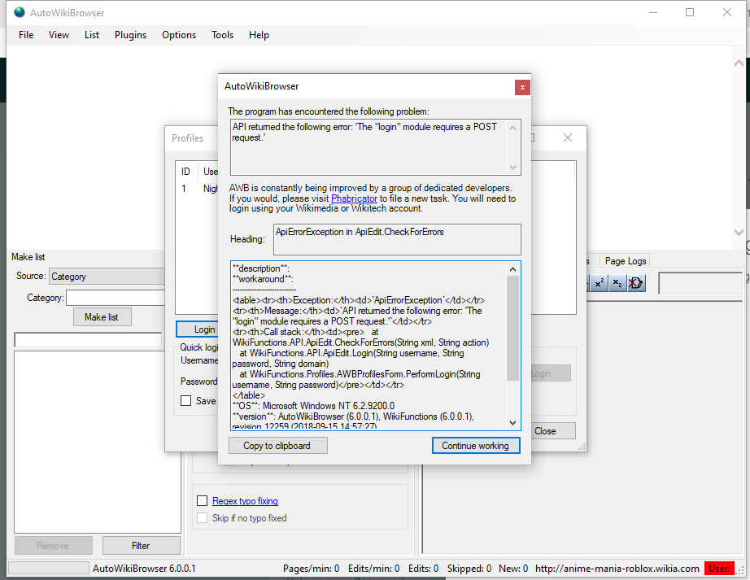Click the Pages/min: 0 status entry
This screenshot has width=750, height=580.
coord(311,569)
